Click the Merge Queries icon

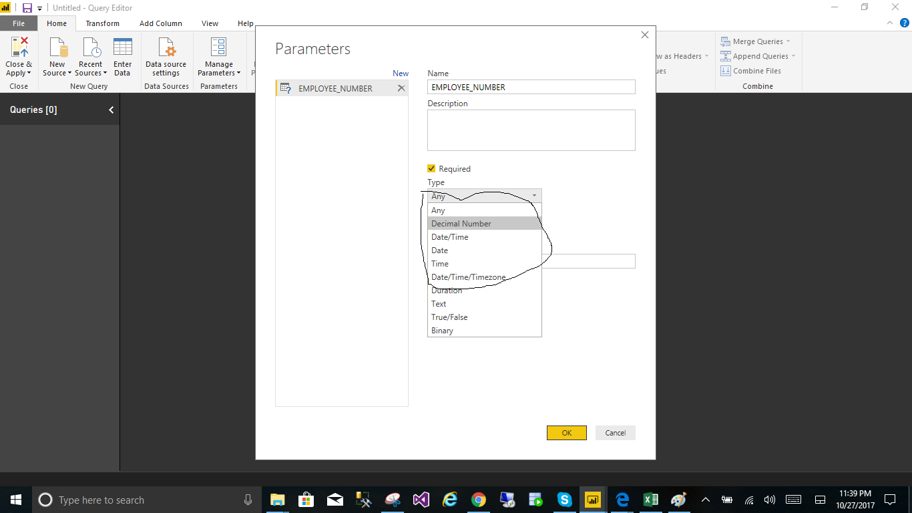point(725,41)
